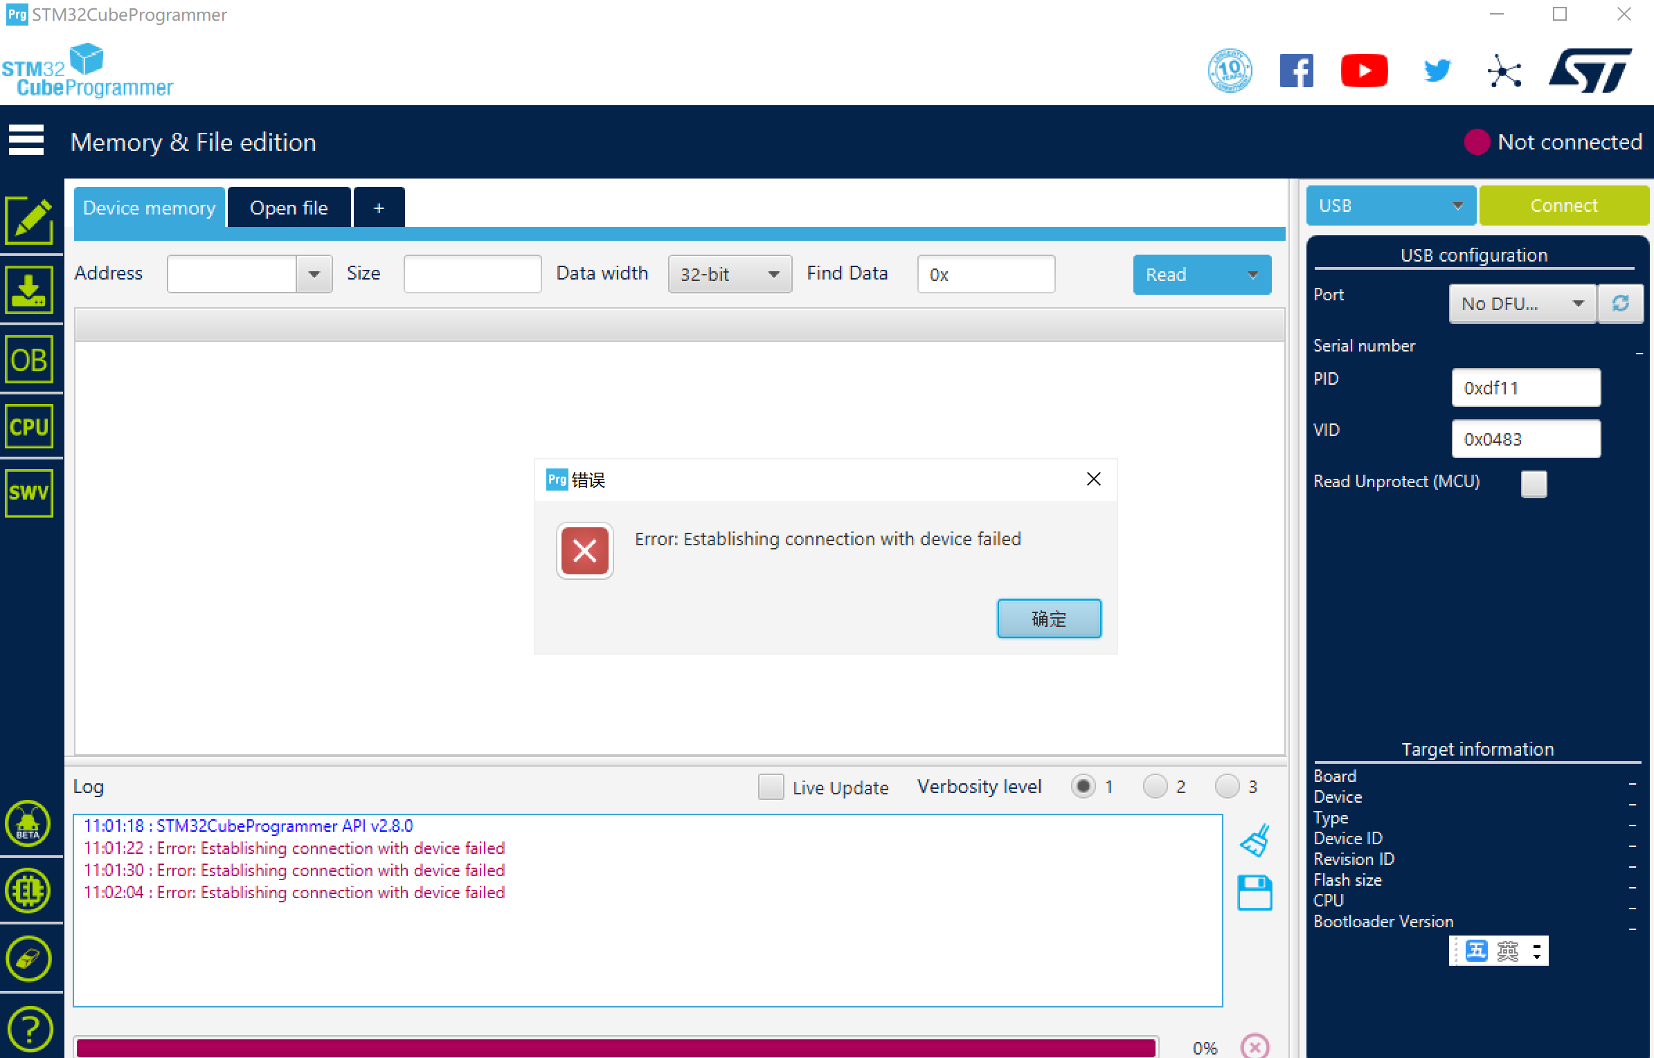1654x1058 pixels.
Task: Click STM32CubeProgrammer logo
Action: coord(87,71)
